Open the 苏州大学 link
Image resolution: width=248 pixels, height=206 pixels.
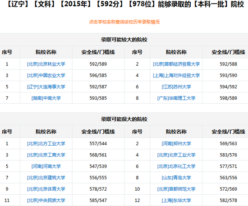[x=176, y=87]
